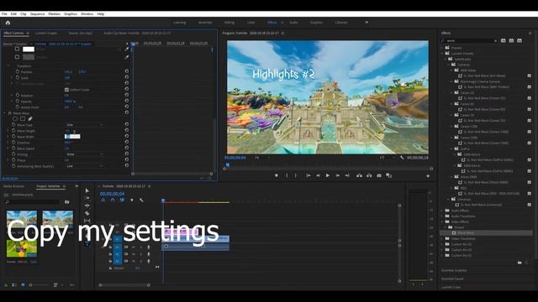Viewport: 538px width, 302px height.
Task: Create new custom bin in Effects panel
Action: click(x=520, y=263)
